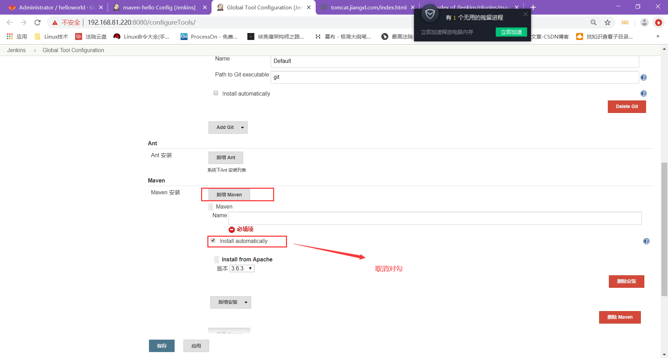Open the Maven version 3.6.3 dropdown
The width and height of the screenshot is (668, 358).
click(x=242, y=269)
